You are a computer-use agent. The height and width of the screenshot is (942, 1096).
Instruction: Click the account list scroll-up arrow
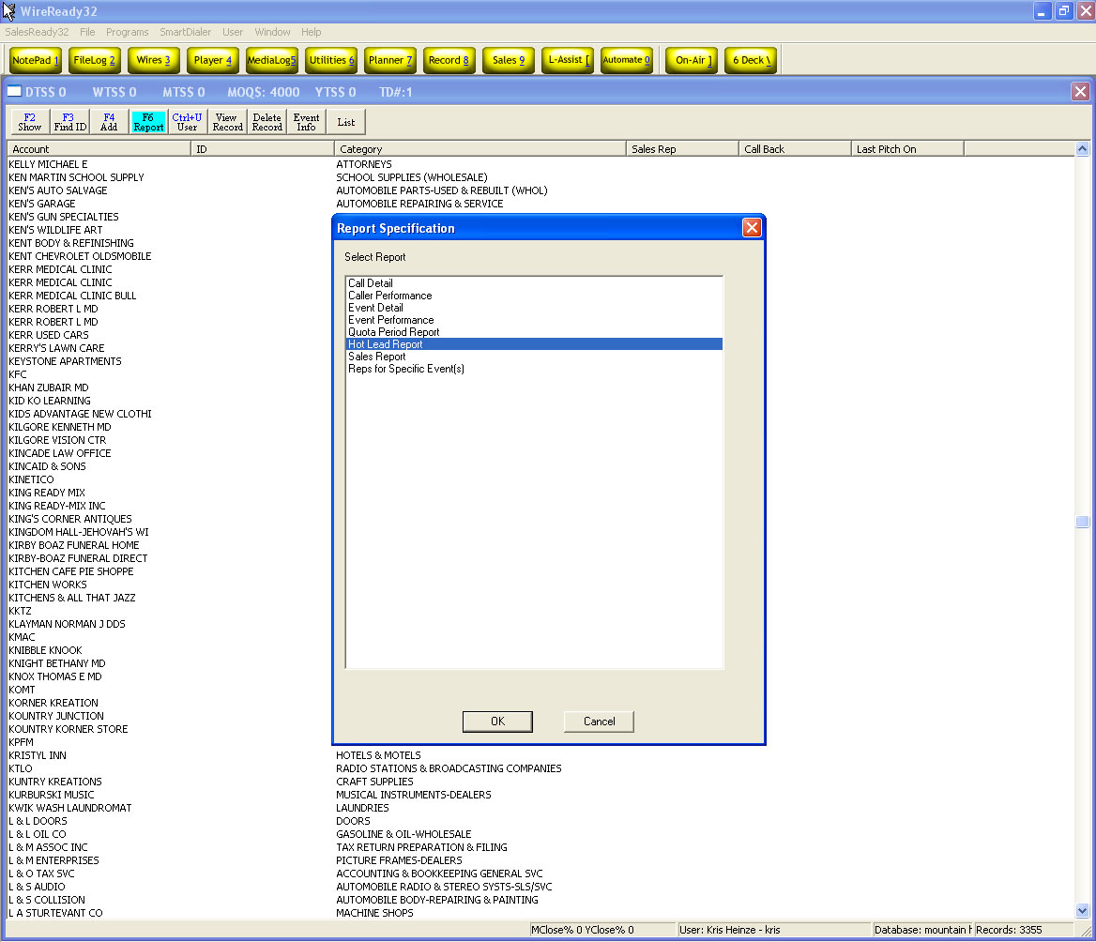click(1082, 149)
